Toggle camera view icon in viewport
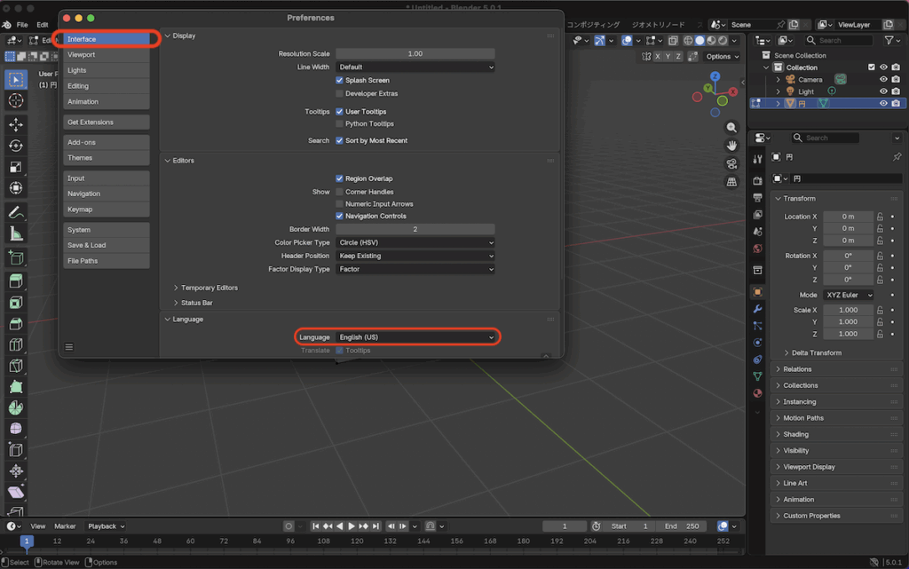The height and width of the screenshot is (569, 909). pyautogui.click(x=731, y=163)
